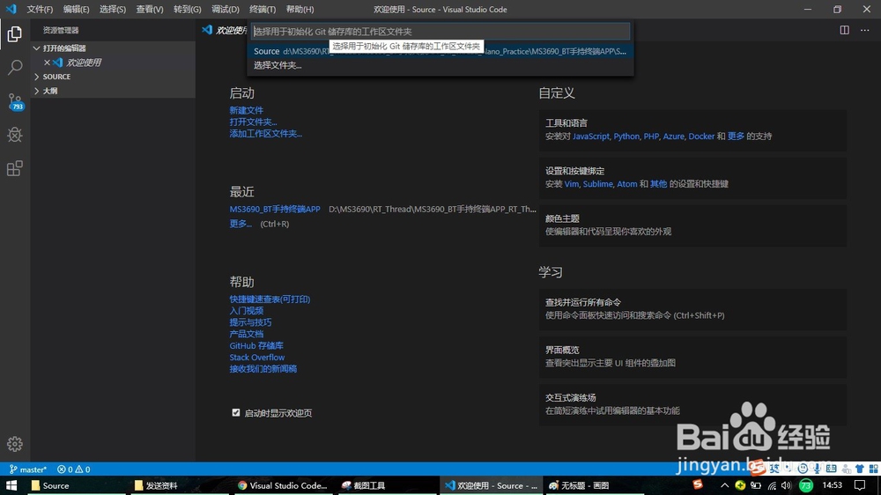Show hidden tray icons chevron

[724, 485]
